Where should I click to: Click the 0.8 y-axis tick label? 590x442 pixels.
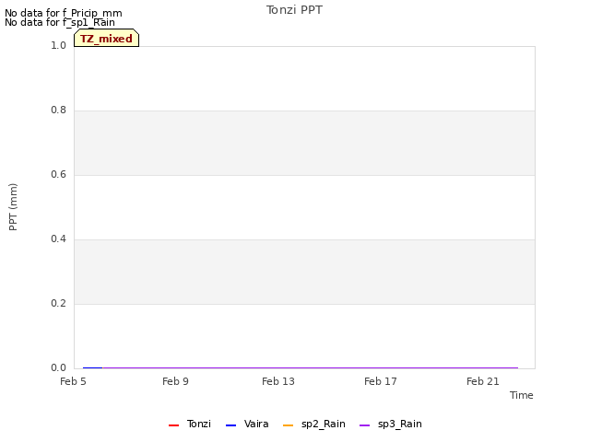pos(58,110)
